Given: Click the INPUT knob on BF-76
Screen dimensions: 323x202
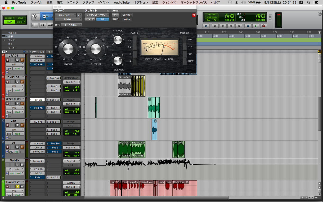Looking at the screenshot, I should click(68, 49).
